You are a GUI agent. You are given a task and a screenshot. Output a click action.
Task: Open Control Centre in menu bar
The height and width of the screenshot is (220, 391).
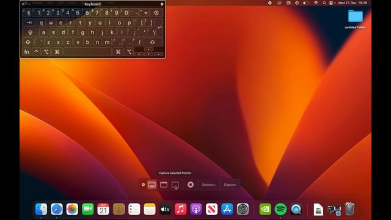[x=331, y=3]
